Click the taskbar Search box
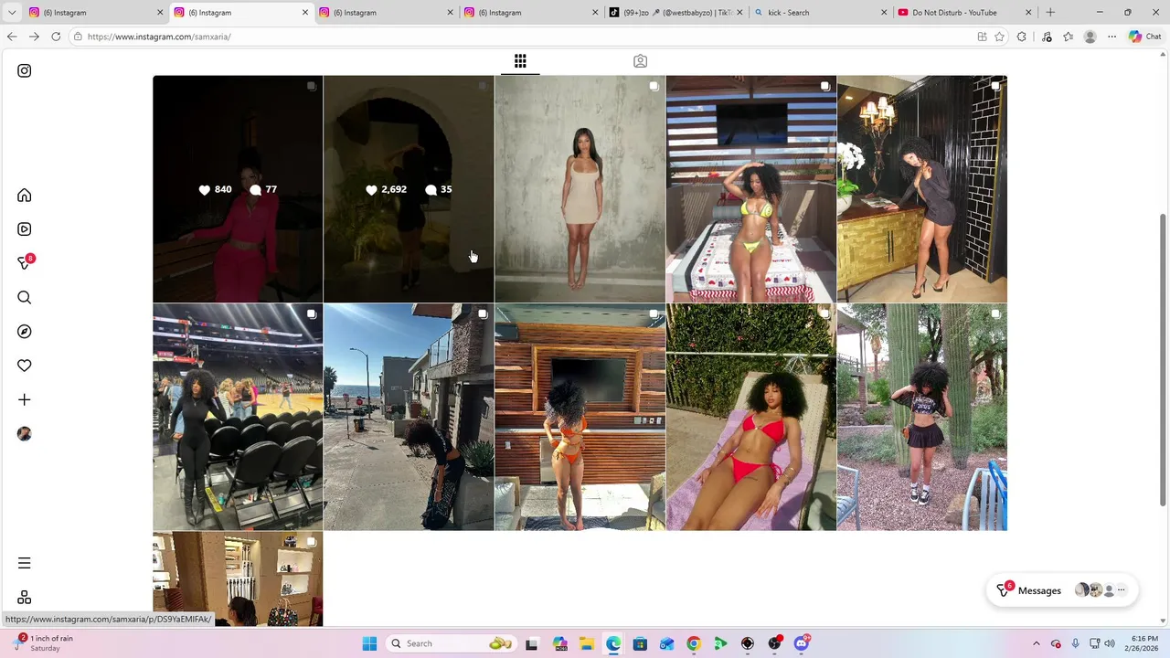Screen dimensions: 1170x658 click(x=450, y=643)
